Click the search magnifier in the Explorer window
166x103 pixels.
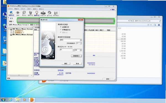click(160, 21)
